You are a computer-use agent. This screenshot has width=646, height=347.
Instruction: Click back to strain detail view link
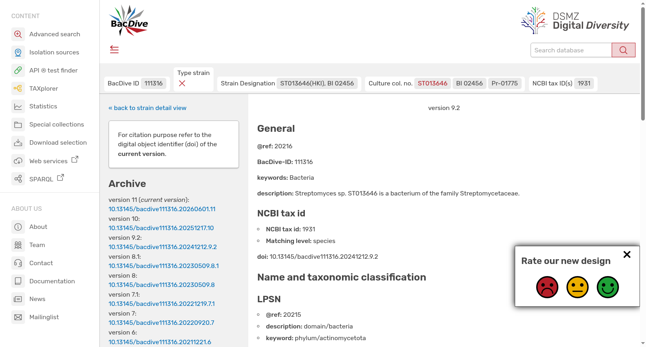[x=147, y=108]
